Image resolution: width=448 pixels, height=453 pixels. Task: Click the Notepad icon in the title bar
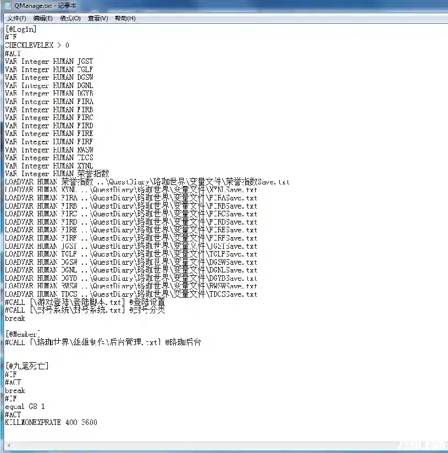pos(8,5)
